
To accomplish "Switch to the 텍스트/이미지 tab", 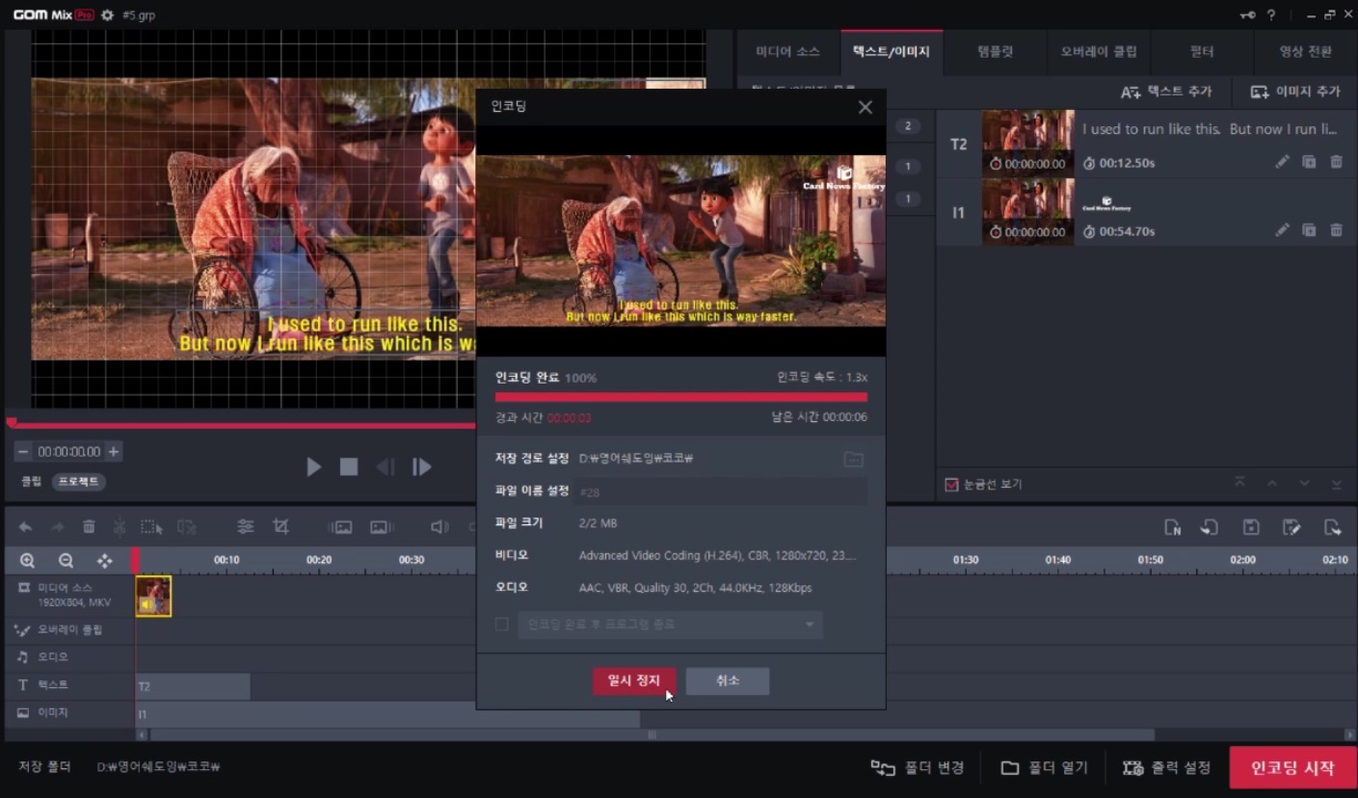I will click(892, 51).
